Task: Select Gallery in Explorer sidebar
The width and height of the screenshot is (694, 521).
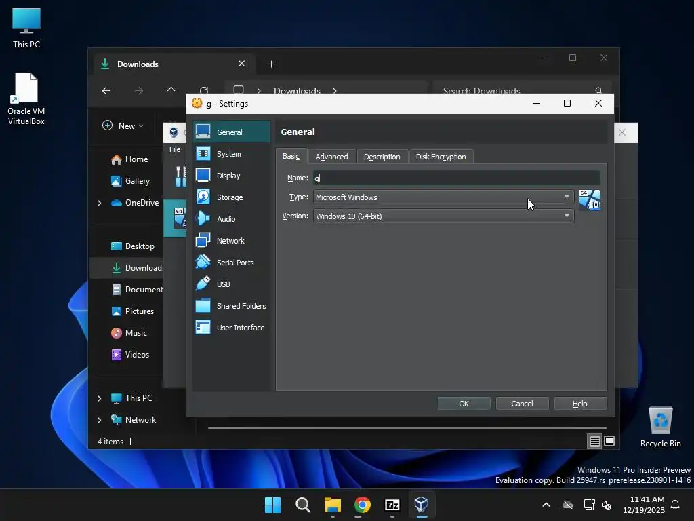Action: pos(130,181)
